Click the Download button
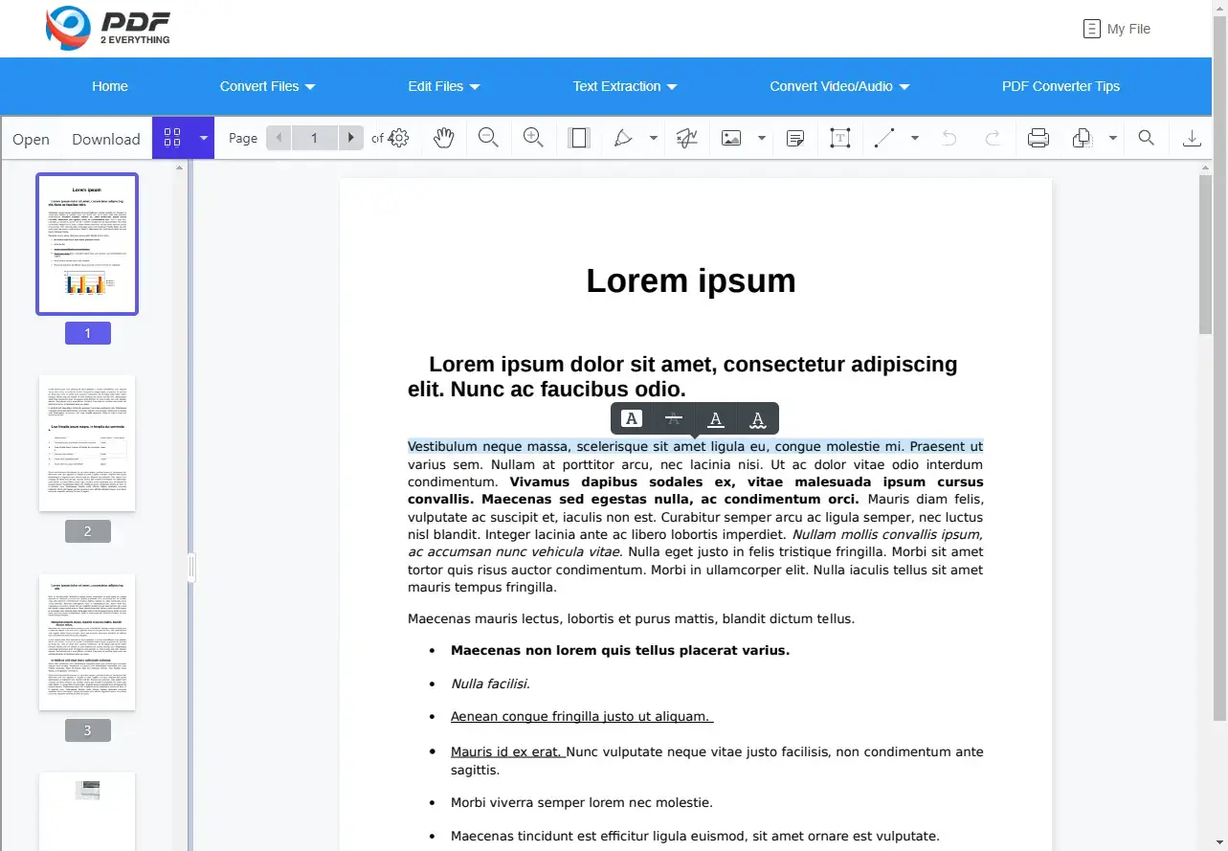Viewport: 1228px width, 851px height. click(x=106, y=139)
